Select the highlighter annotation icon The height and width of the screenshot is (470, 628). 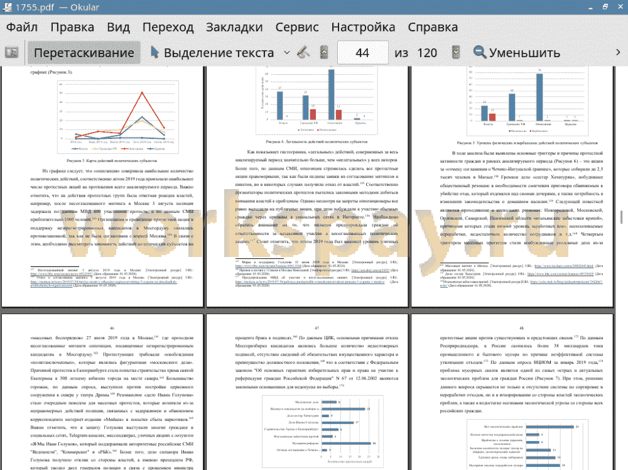[303, 52]
